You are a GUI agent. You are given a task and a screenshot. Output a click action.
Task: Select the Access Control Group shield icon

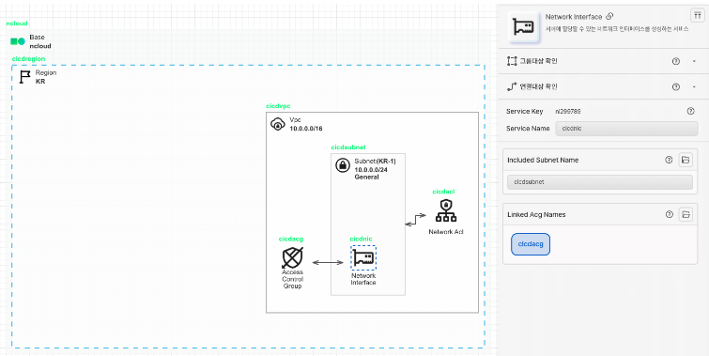[x=293, y=257]
